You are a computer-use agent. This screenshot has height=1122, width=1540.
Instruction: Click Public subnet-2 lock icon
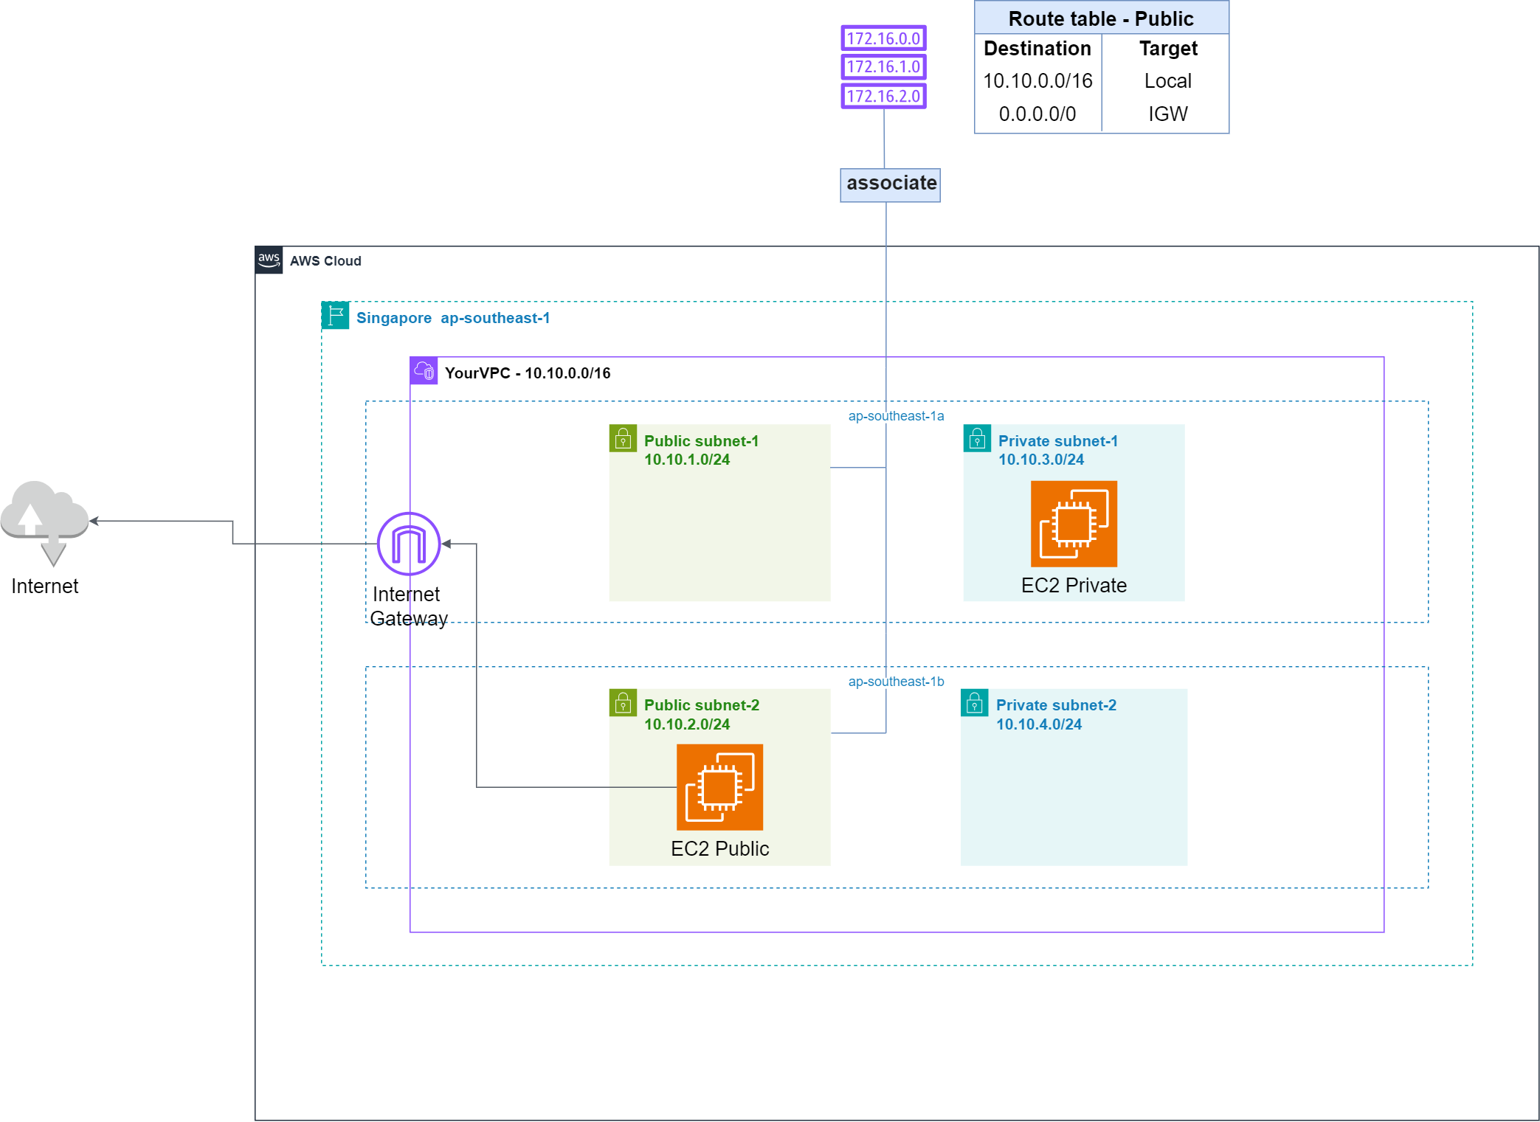(623, 702)
